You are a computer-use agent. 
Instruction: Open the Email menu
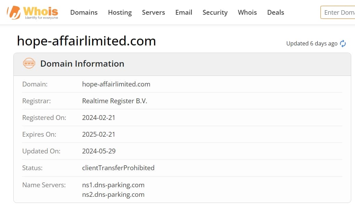click(x=183, y=12)
